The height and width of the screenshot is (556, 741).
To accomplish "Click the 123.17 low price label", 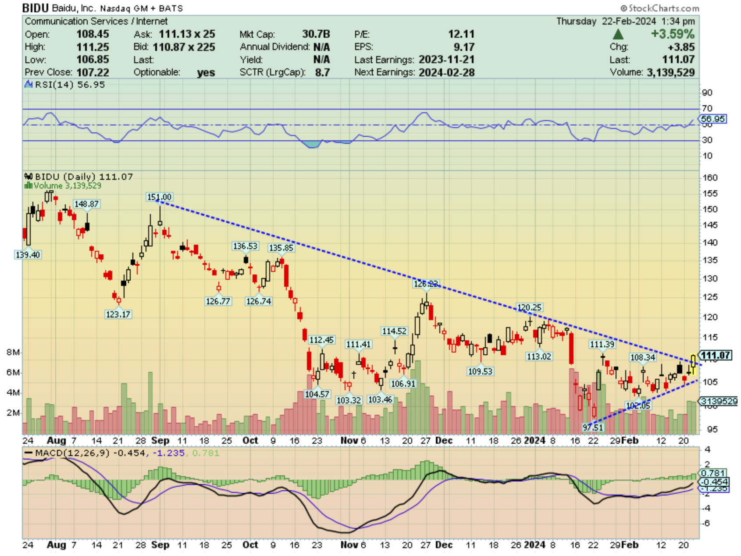I will 118,314.
